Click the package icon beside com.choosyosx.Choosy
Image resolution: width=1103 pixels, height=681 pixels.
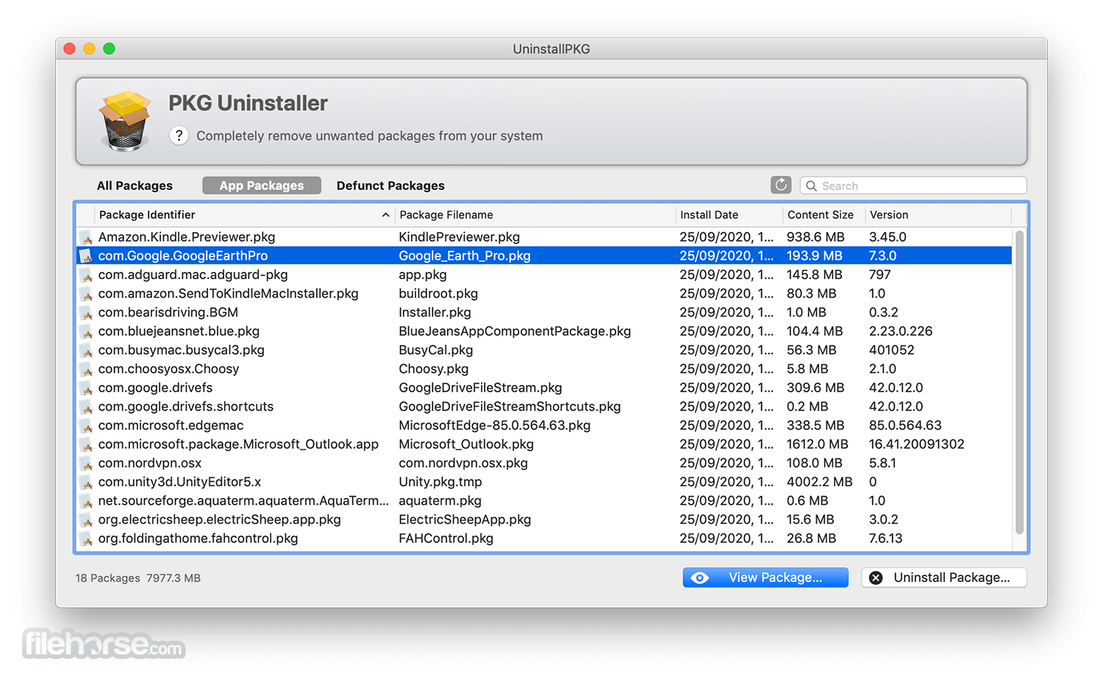[86, 370]
